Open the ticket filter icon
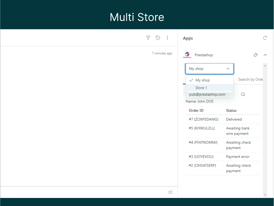274x206 pixels. click(x=148, y=38)
